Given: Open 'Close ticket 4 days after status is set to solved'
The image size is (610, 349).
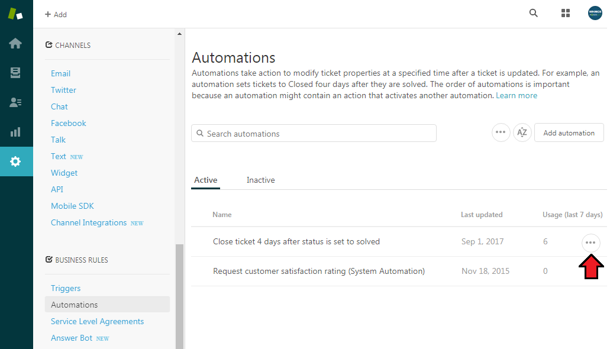Looking at the screenshot, I should [x=296, y=241].
